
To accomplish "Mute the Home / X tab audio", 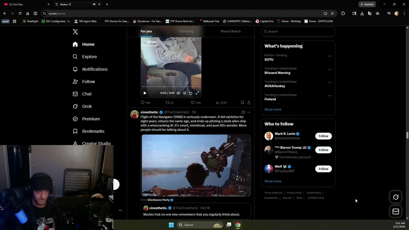I will (94, 4).
